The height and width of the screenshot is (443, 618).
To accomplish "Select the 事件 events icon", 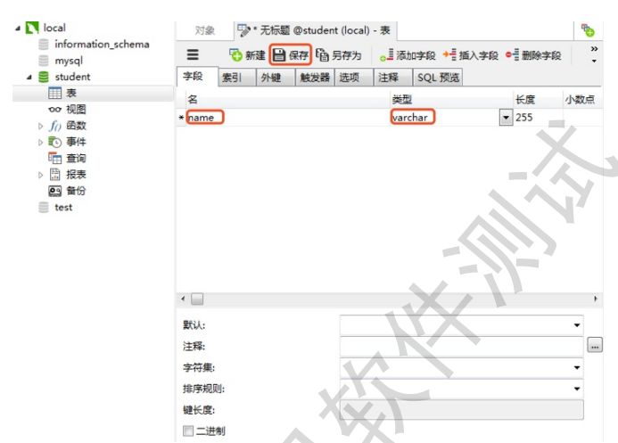I will (x=54, y=142).
